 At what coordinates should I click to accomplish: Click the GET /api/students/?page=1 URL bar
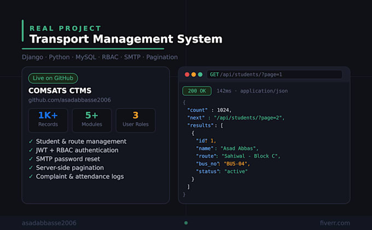click(275, 74)
